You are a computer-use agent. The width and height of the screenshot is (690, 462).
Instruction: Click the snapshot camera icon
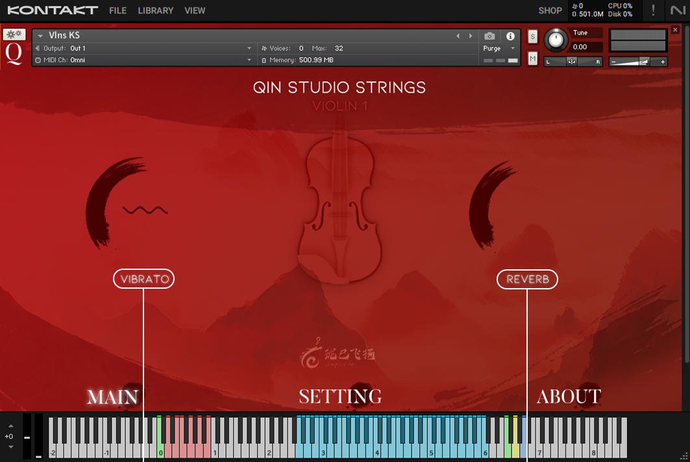[489, 36]
